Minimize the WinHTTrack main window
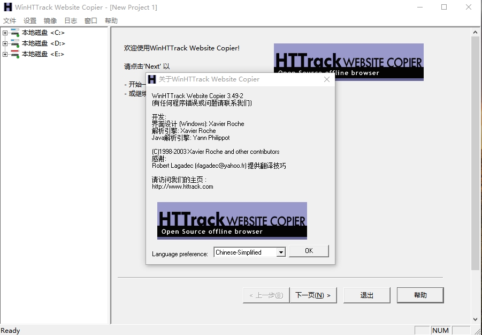482x335 pixels. (x=420, y=7)
